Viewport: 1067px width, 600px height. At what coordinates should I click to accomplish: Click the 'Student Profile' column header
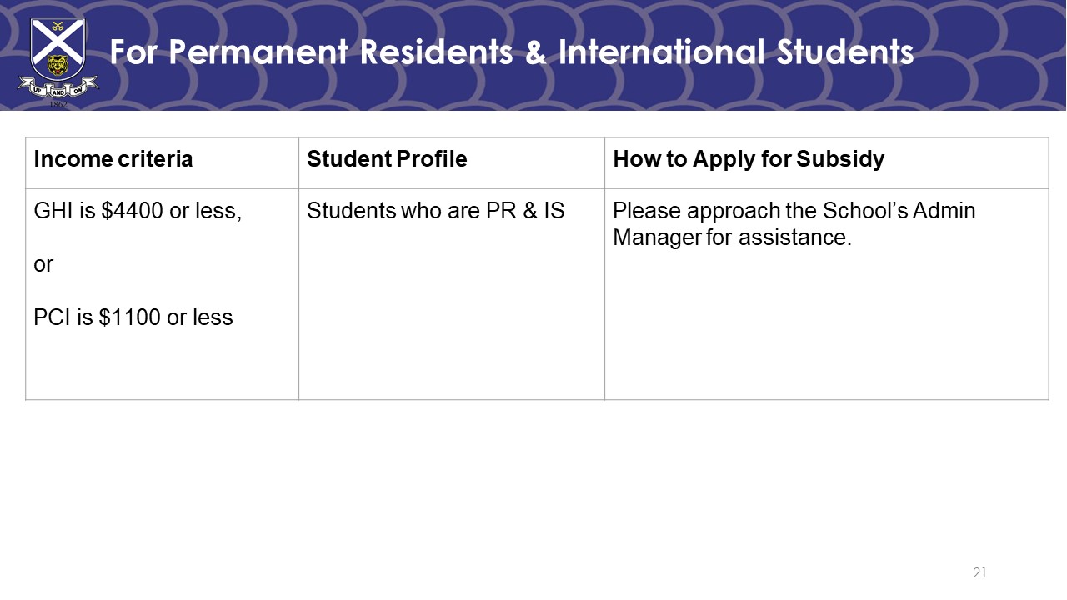pyautogui.click(x=387, y=159)
